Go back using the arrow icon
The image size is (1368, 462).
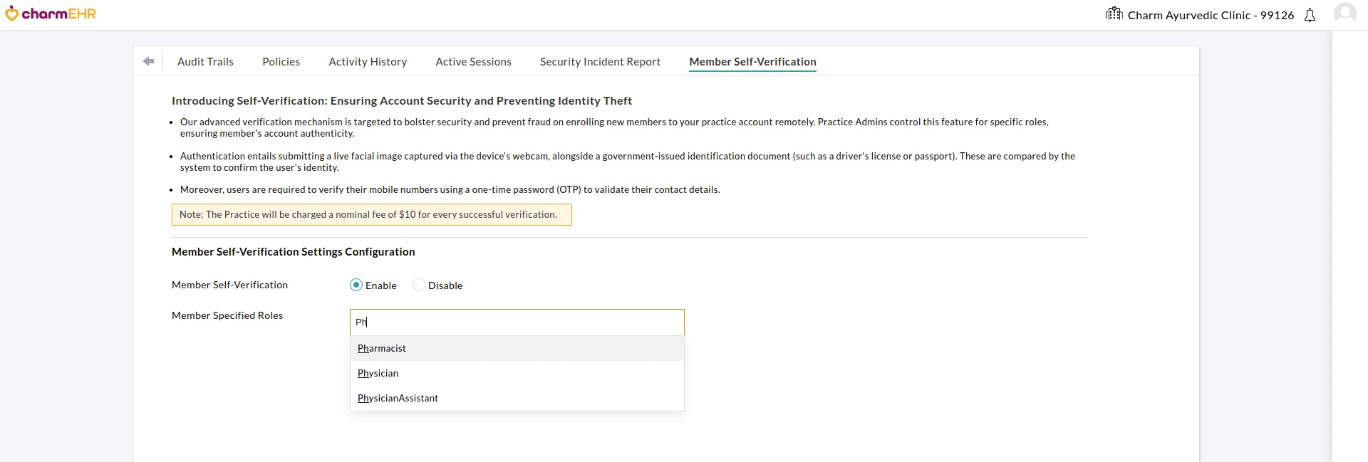click(x=148, y=61)
